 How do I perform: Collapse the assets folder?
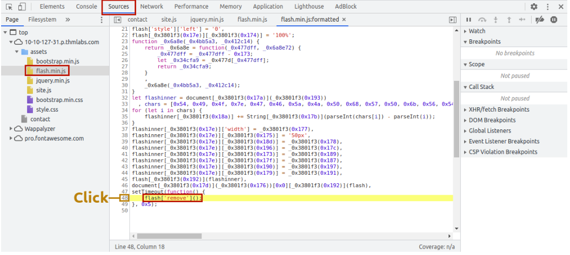(x=17, y=52)
